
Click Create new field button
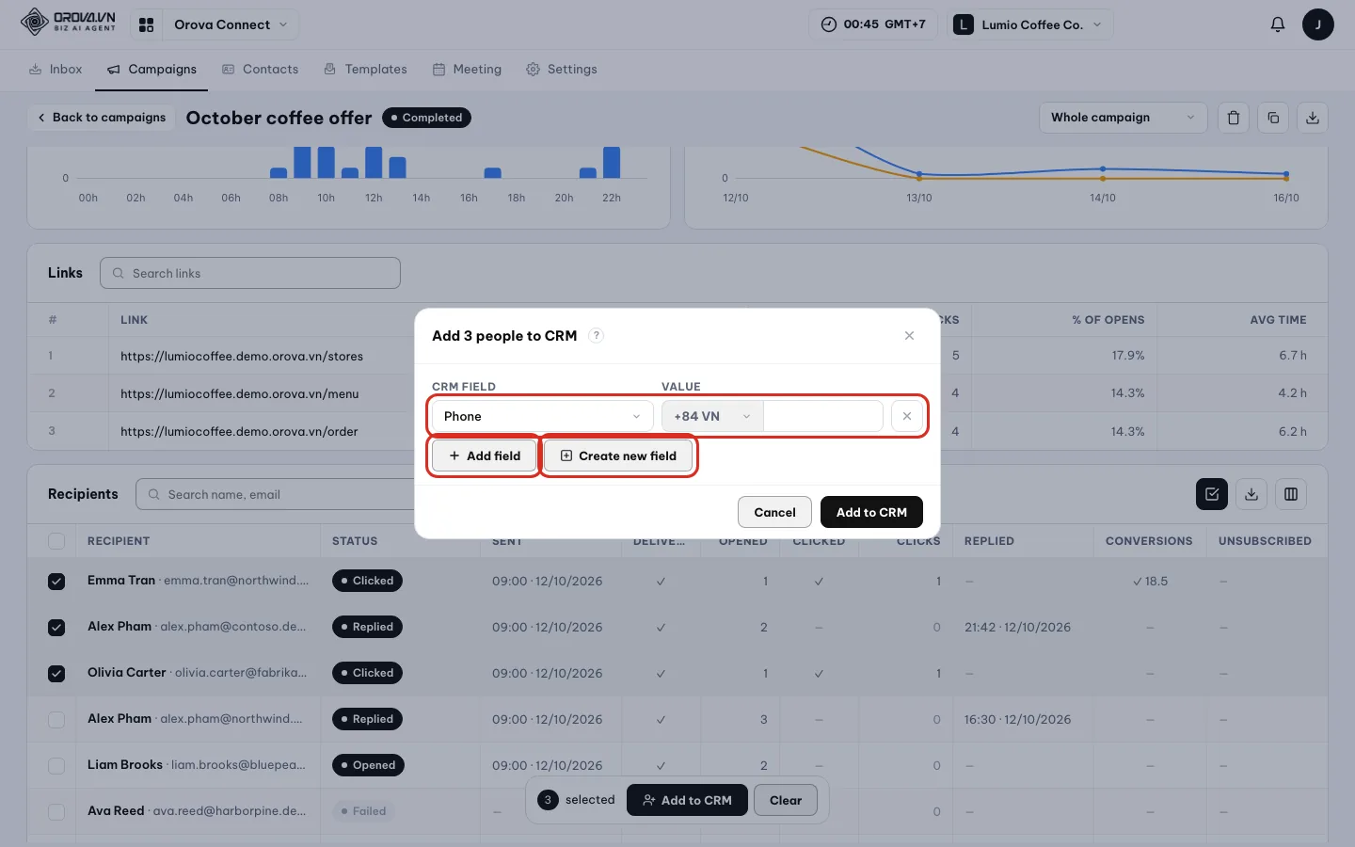click(618, 455)
